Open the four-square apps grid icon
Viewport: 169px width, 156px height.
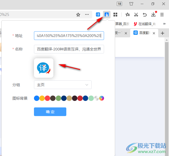pos(115,15)
